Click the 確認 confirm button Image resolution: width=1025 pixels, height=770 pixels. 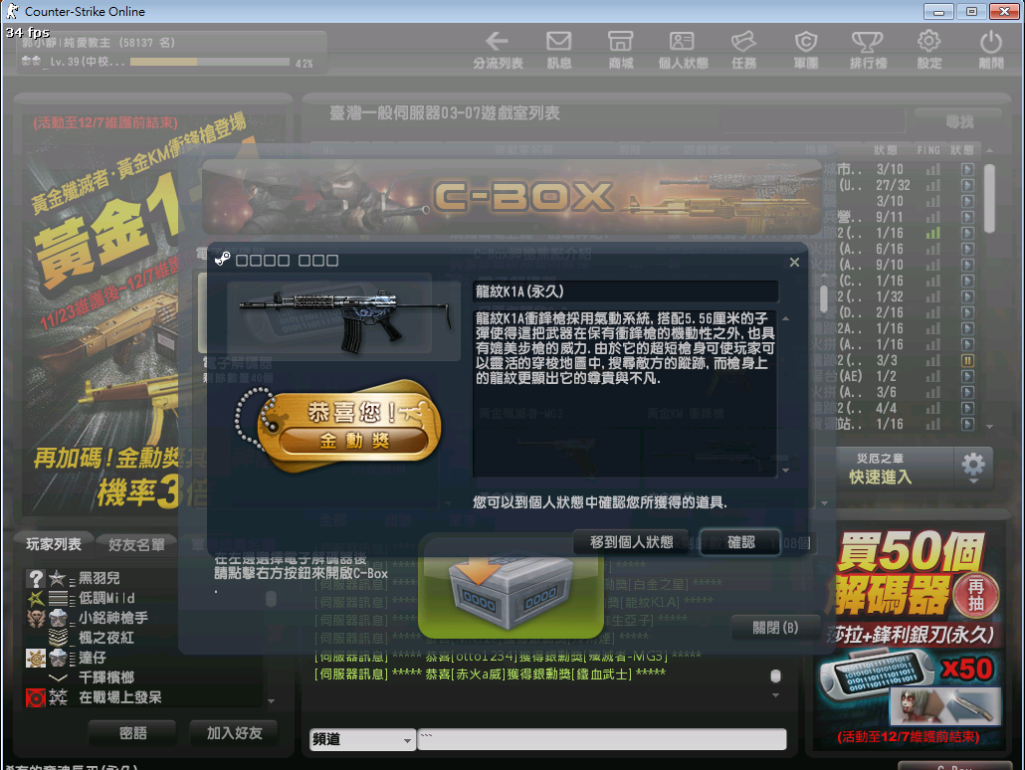740,542
